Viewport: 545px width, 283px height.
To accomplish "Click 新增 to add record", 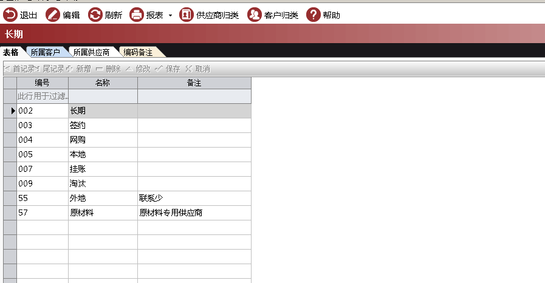I will (79, 69).
